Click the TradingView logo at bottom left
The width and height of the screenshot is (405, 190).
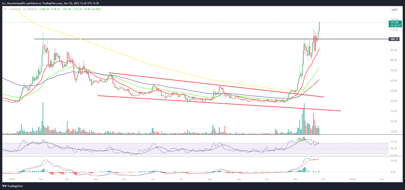[13, 186]
